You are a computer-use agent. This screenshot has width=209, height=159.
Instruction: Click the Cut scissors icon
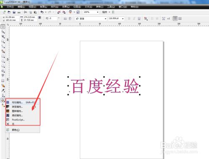click(x=25, y=12)
